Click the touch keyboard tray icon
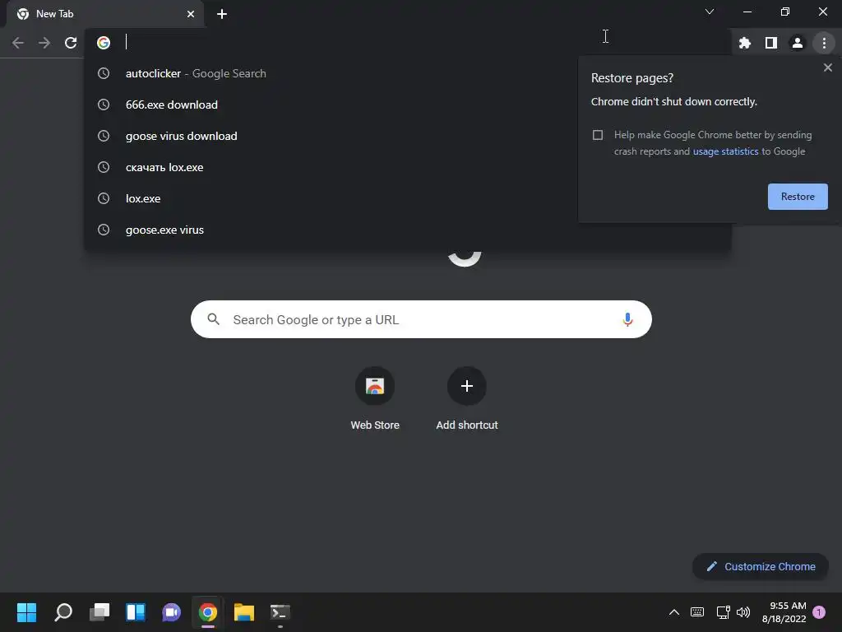The height and width of the screenshot is (632, 842). point(697,612)
